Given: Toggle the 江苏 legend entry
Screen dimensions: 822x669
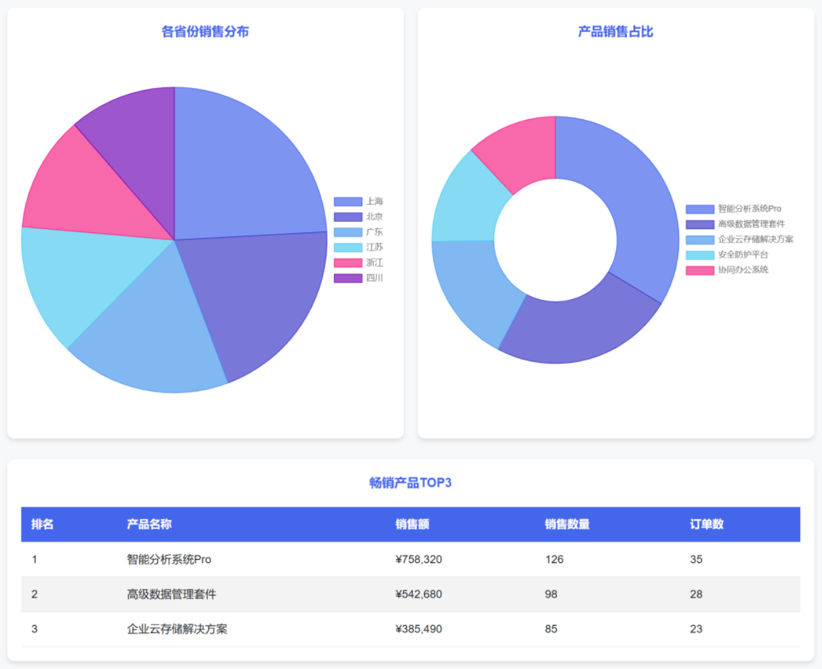Looking at the screenshot, I should pyautogui.click(x=358, y=247).
